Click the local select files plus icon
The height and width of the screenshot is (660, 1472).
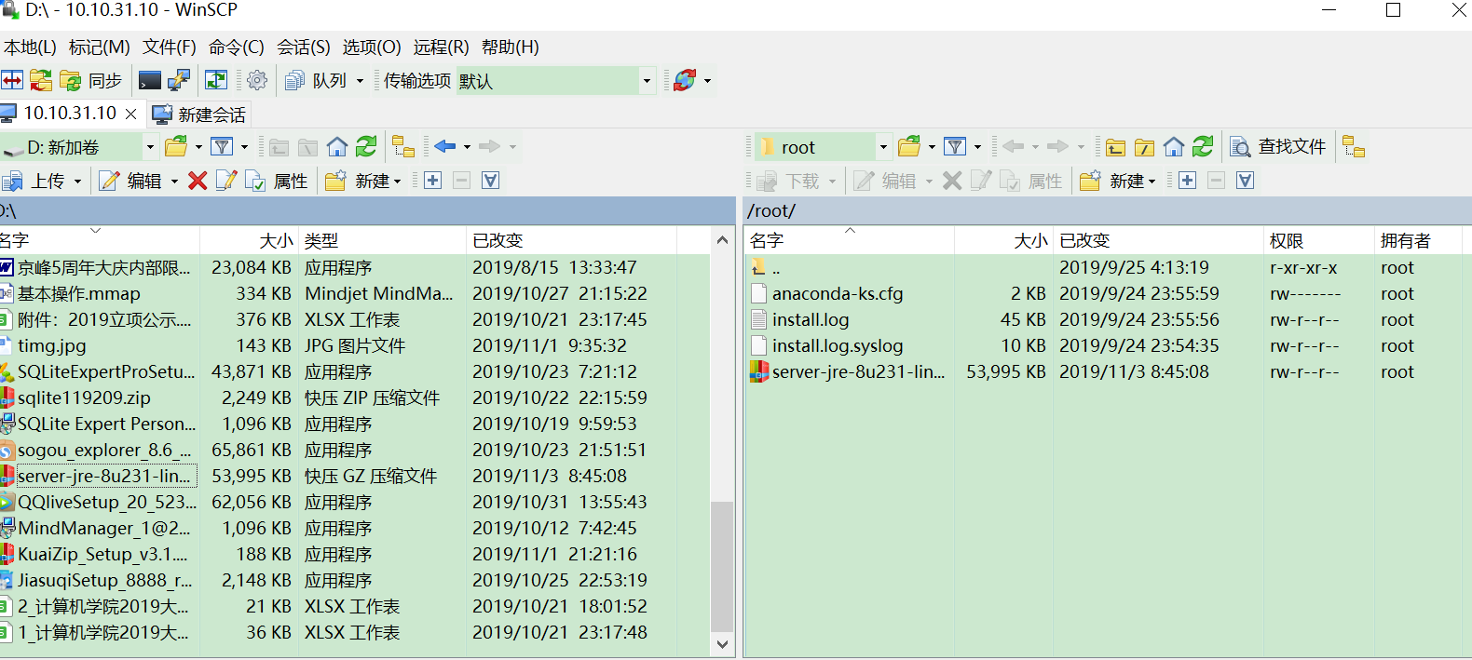[x=433, y=181]
